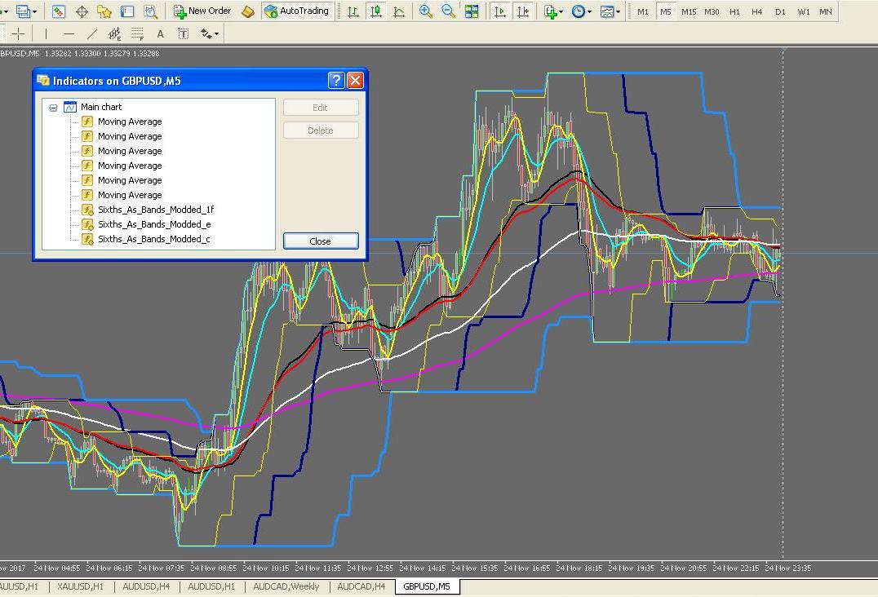Screen dimensions: 878x597
Task: Switch to the XAUUSD,H1 chart tab
Action: pos(81,586)
